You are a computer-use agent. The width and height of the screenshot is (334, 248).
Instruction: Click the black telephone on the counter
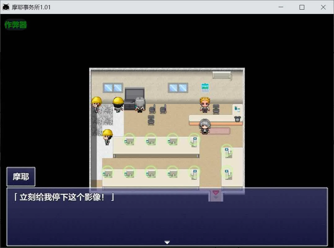237,119
